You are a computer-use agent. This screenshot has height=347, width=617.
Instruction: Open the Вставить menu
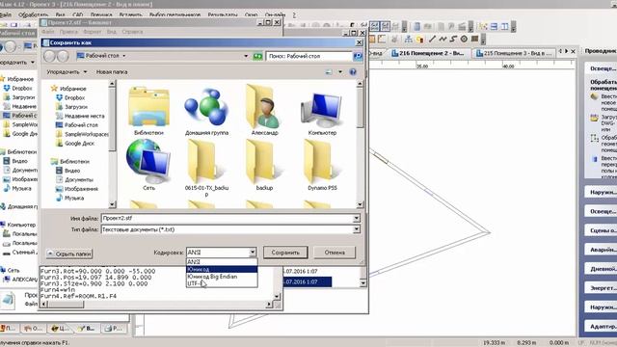point(130,14)
